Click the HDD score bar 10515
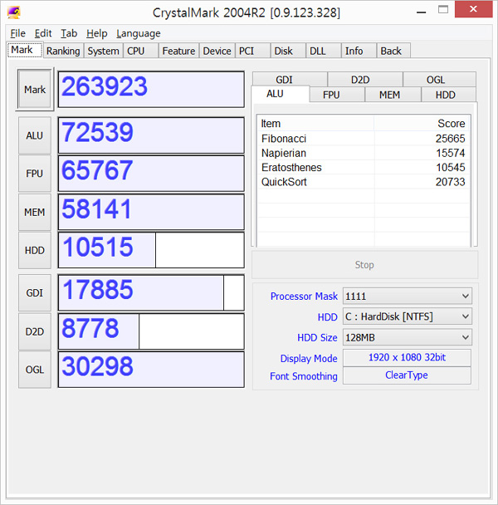The width and height of the screenshot is (498, 505). point(151,250)
